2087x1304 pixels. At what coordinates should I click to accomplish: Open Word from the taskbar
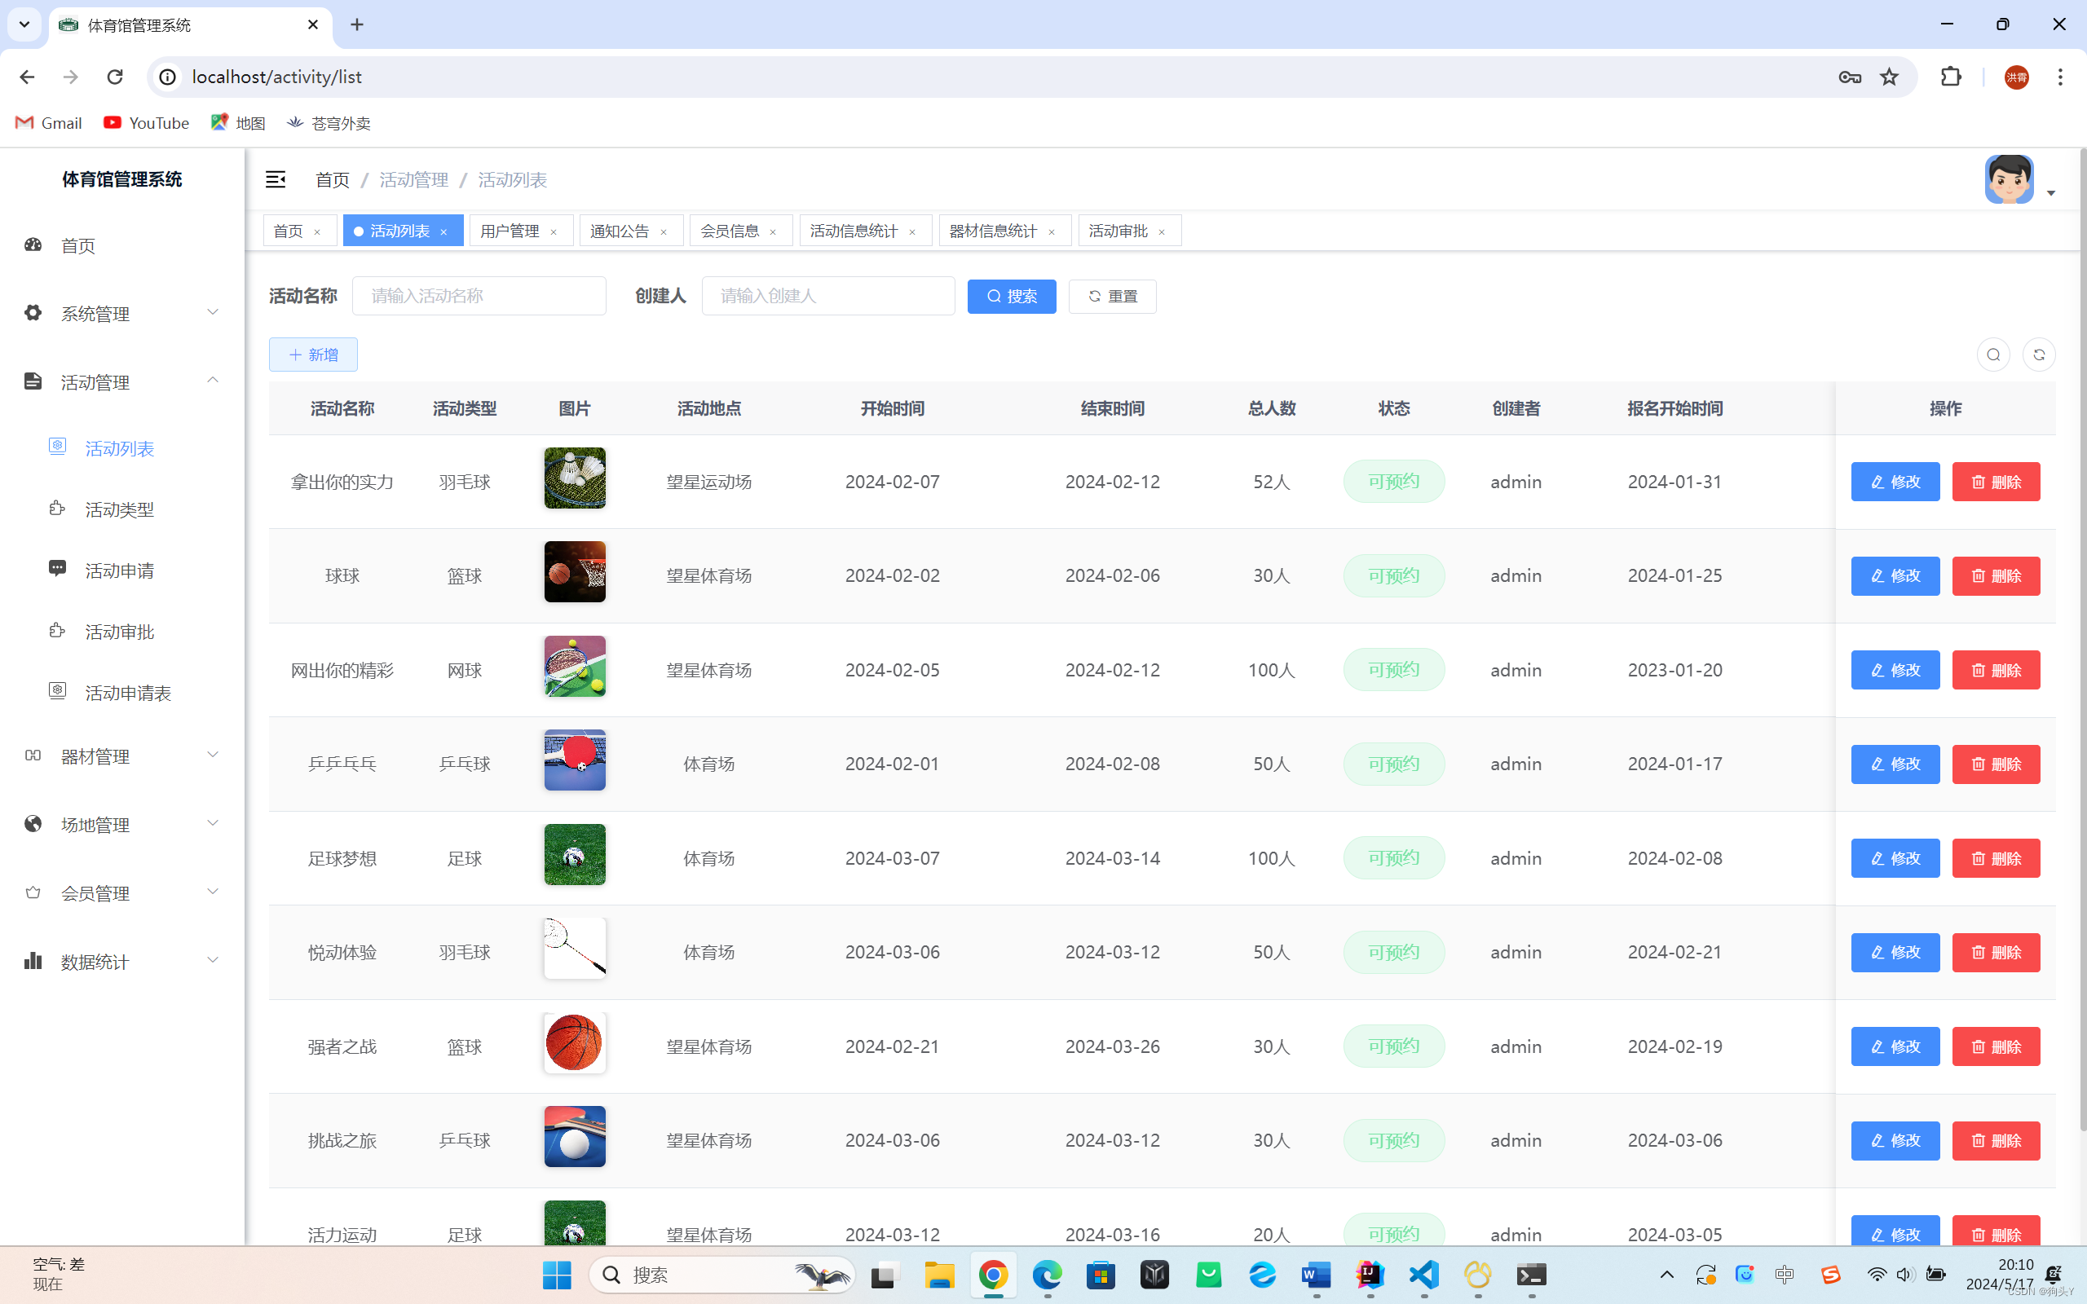(x=1316, y=1275)
